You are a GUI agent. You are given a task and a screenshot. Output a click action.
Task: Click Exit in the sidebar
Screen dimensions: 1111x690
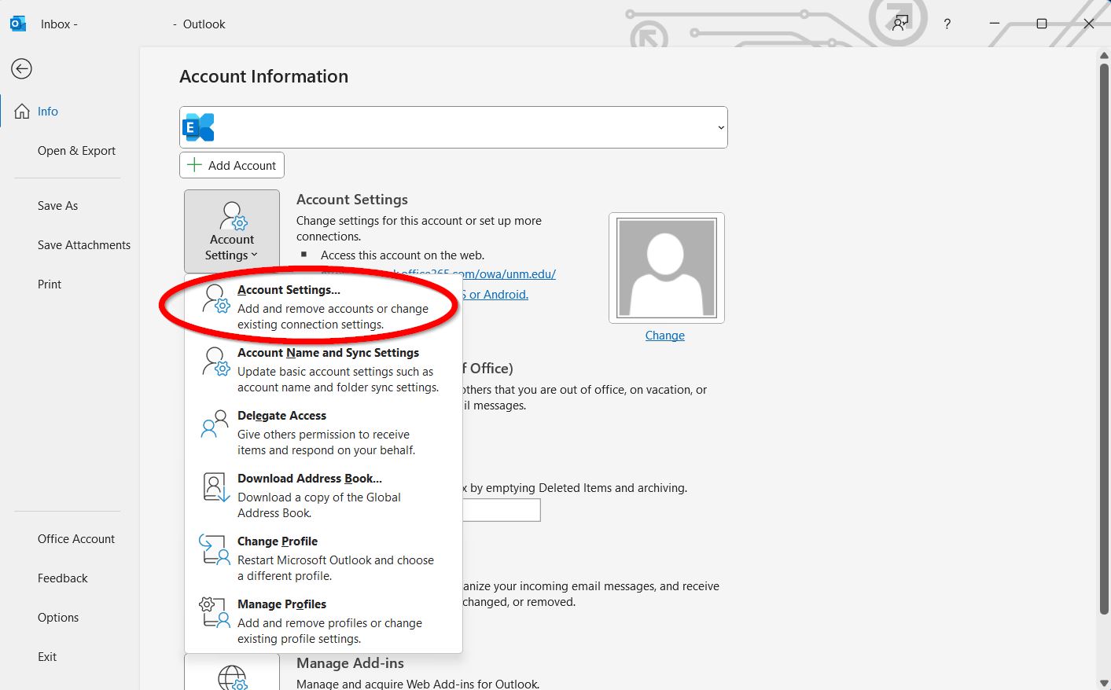coord(46,657)
